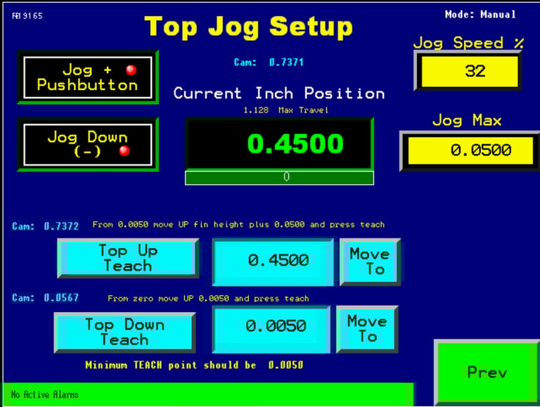Click the No Active Alarms status bar
This screenshot has width=540, height=407.
tap(208, 394)
